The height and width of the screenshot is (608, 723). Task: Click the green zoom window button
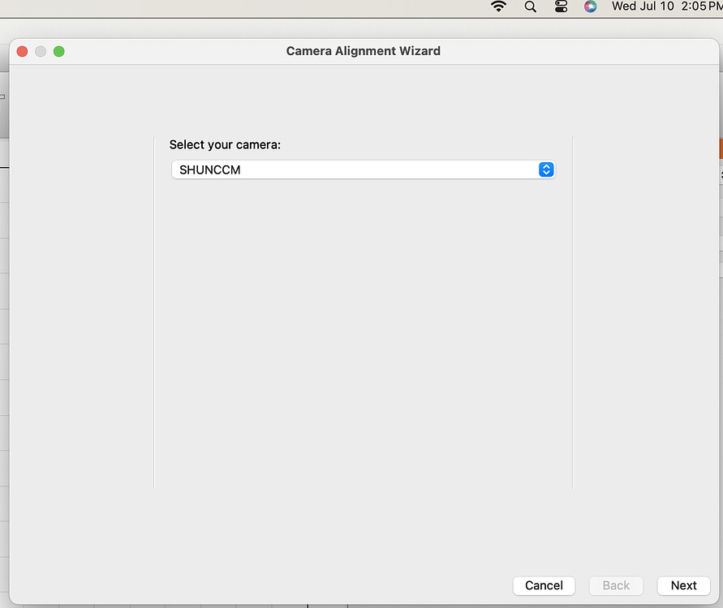(x=58, y=50)
